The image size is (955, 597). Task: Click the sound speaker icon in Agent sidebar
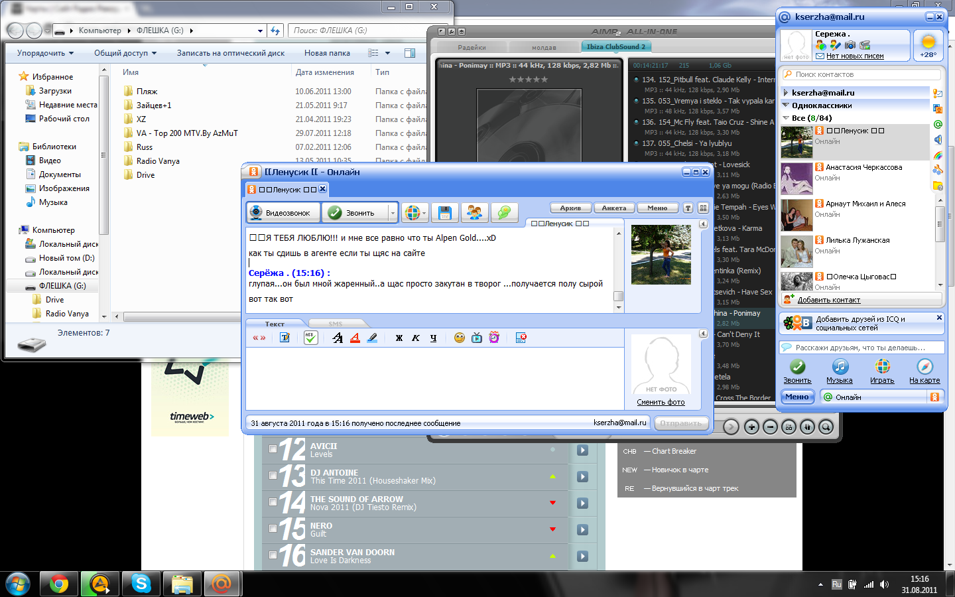pyautogui.click(x=938, y=140)
